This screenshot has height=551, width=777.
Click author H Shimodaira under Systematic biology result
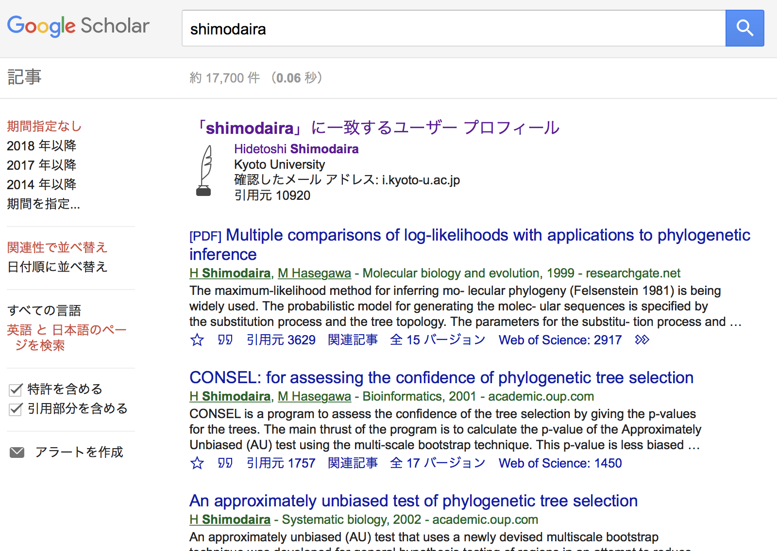click(230, 519)
